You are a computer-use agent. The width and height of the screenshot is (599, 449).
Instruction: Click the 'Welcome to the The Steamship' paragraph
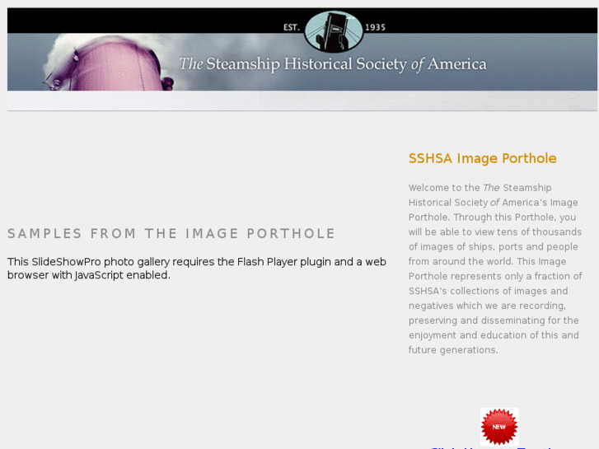tap(495, 269)
